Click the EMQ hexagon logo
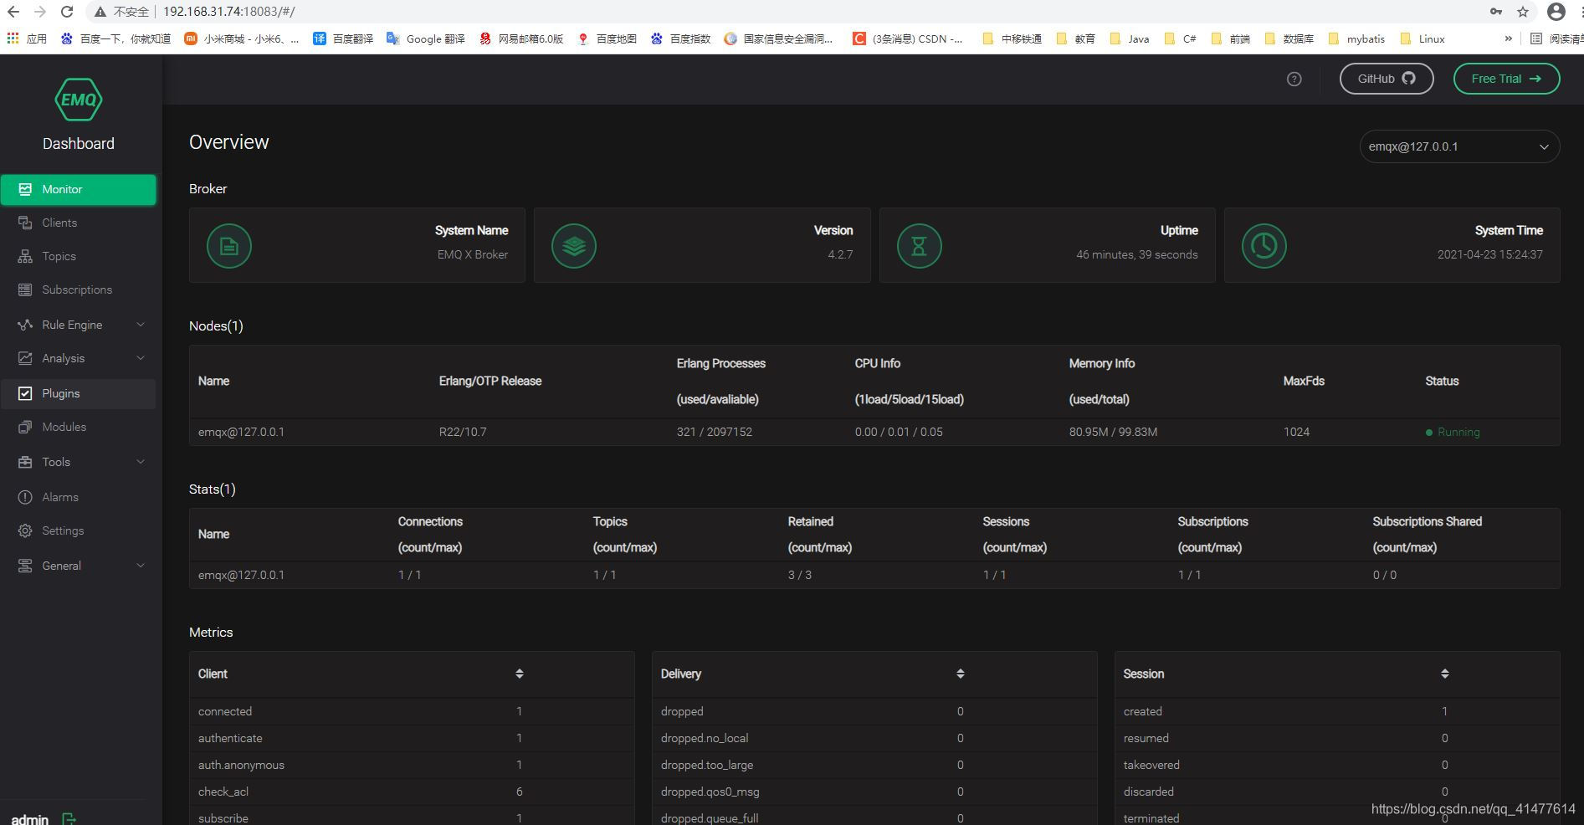The height and width of the screenshot is (825, 1584). point(79,100)
